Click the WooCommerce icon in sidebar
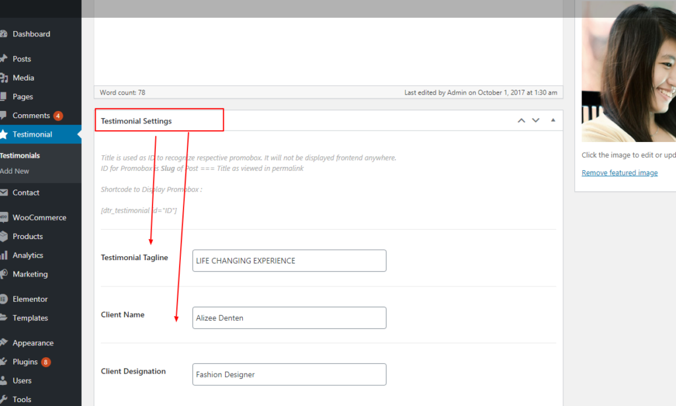This screenshot has height=406, width=676. coord(3,218)
